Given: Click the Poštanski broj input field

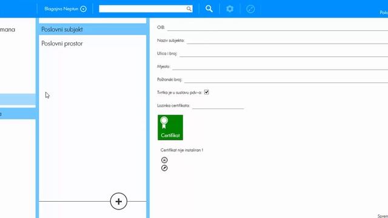Looking at the screenshot, I should click(286, 79).
